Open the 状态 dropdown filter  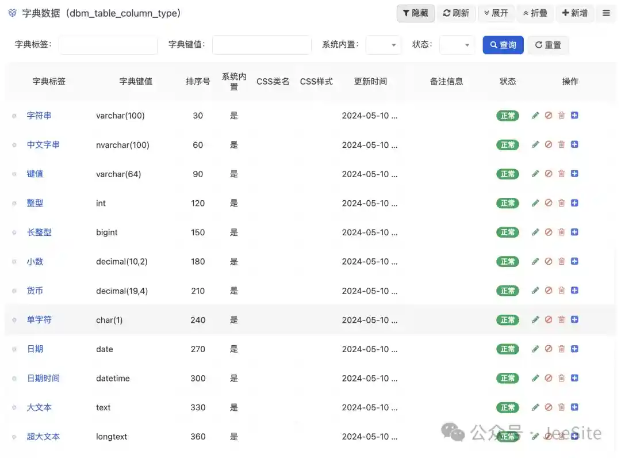click(457, 45)
